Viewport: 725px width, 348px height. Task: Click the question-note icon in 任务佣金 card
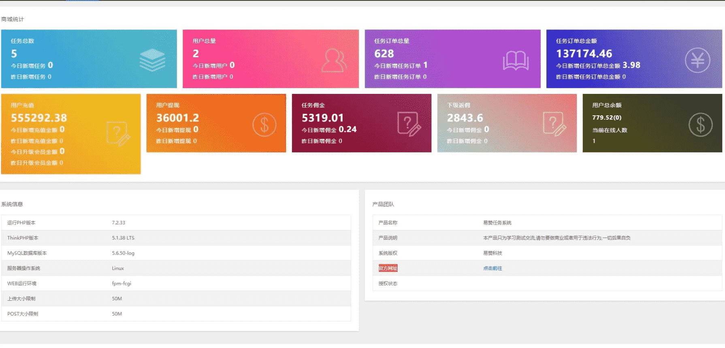point(409,124)
